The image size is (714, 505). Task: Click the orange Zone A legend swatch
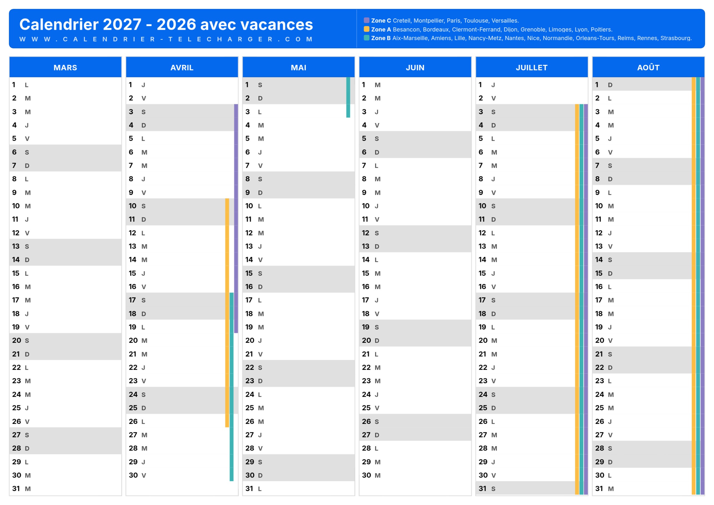click(366, 29)
